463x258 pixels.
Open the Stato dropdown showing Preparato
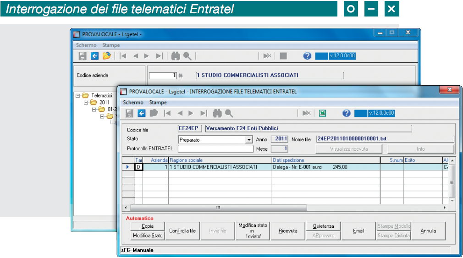249,140
